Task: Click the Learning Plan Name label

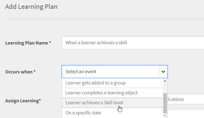Action: 26,43
